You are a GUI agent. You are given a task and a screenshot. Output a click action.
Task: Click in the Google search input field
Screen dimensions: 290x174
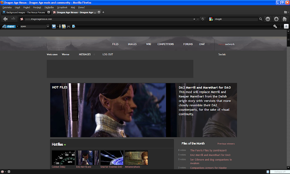click(x=236, y=19)
